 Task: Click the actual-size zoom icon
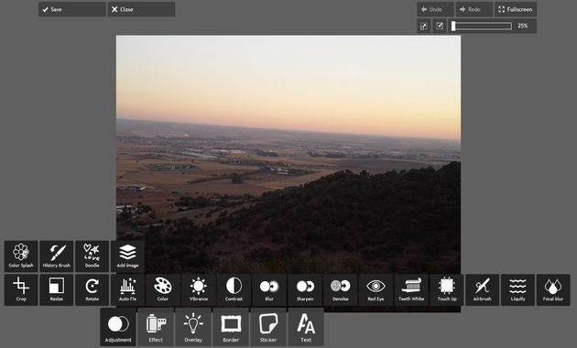pos(440,26)
